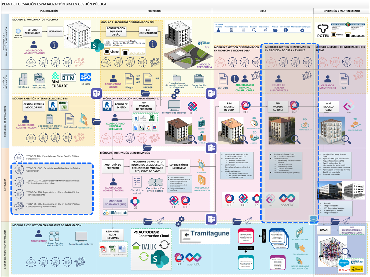Click the LICITACIÓN box
This screenshot has height=277, width=370.
click(55, 32)
